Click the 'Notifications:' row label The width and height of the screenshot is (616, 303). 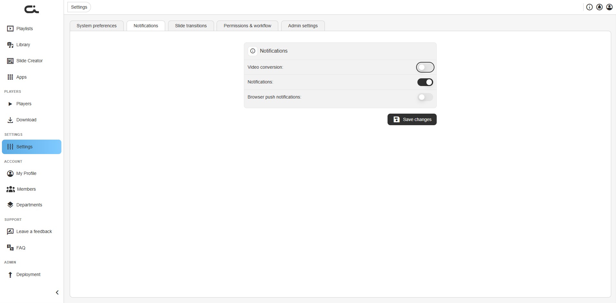click(260, 82)
